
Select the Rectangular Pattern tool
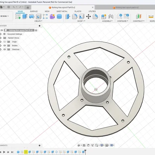[x=45, y=17]
